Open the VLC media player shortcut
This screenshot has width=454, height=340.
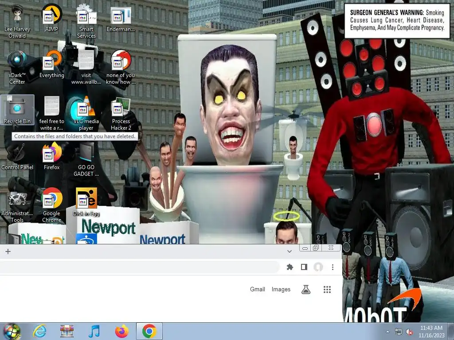tap(86, 114)
